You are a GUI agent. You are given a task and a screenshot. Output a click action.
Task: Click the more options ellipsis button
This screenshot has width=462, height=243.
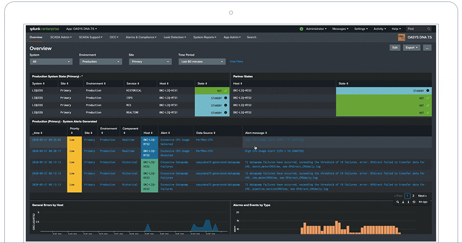click(x=427, y=48)
